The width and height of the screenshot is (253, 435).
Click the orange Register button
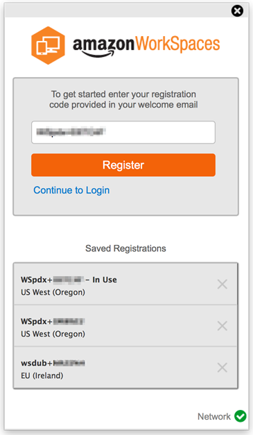123,165
